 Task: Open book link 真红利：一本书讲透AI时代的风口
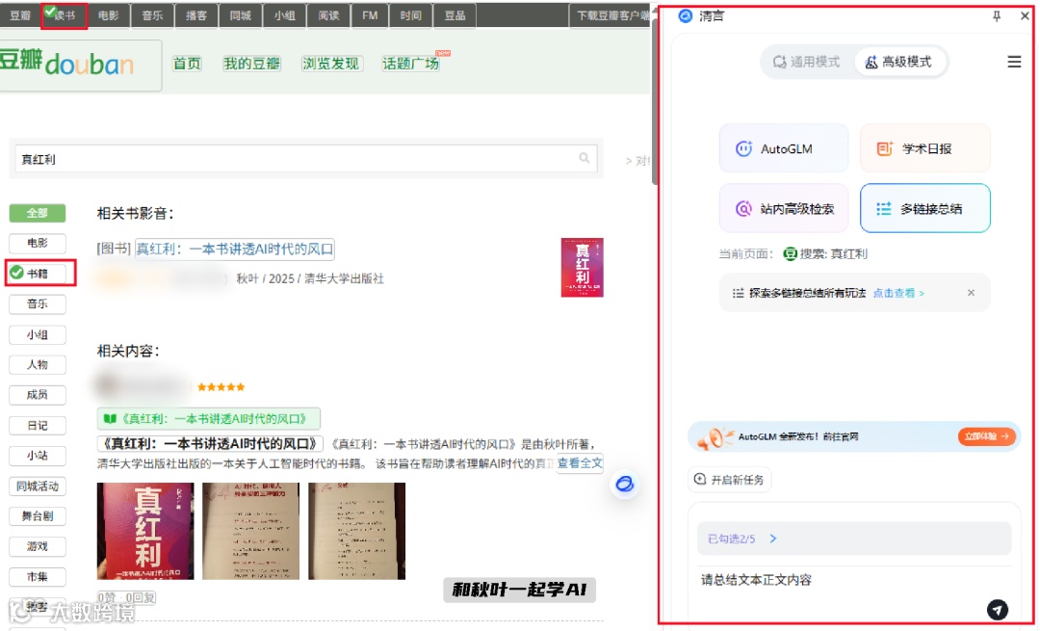coord(235,249)
